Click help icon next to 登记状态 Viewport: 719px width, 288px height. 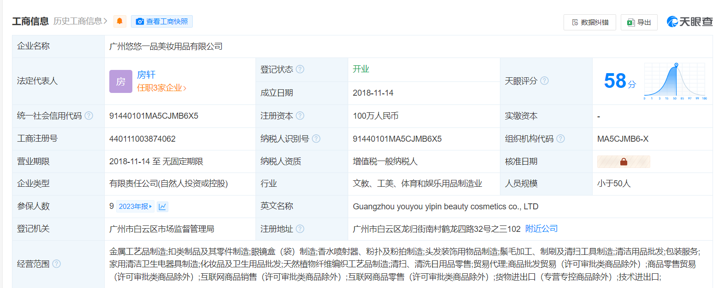tap(300, 69)
